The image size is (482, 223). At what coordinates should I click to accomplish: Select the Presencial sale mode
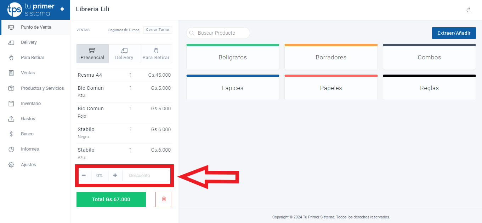click(x=92, y=54)
